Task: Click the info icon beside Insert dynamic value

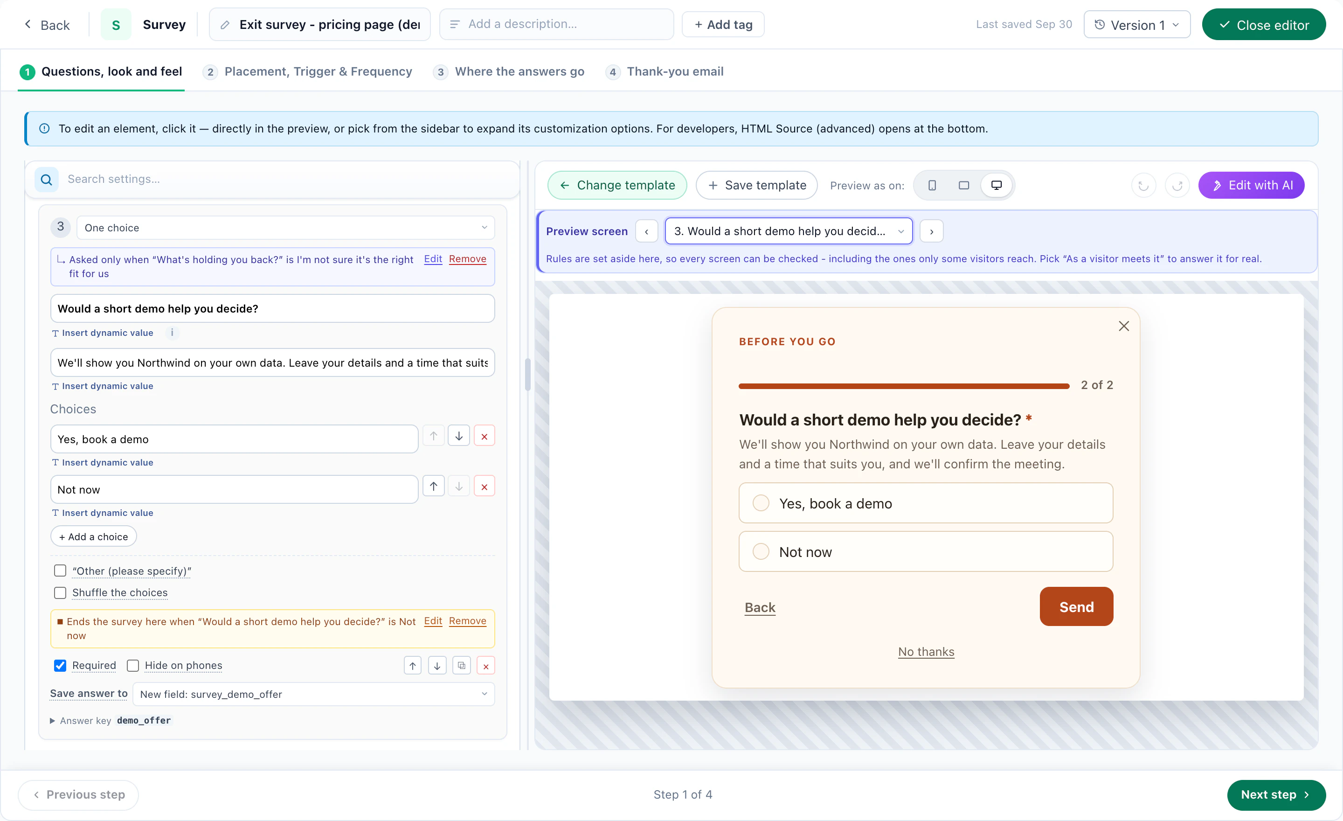Action: pyautogui.click(x=172, y=333)
